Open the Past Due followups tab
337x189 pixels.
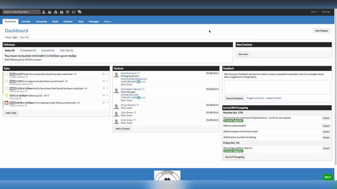(66, 50)
